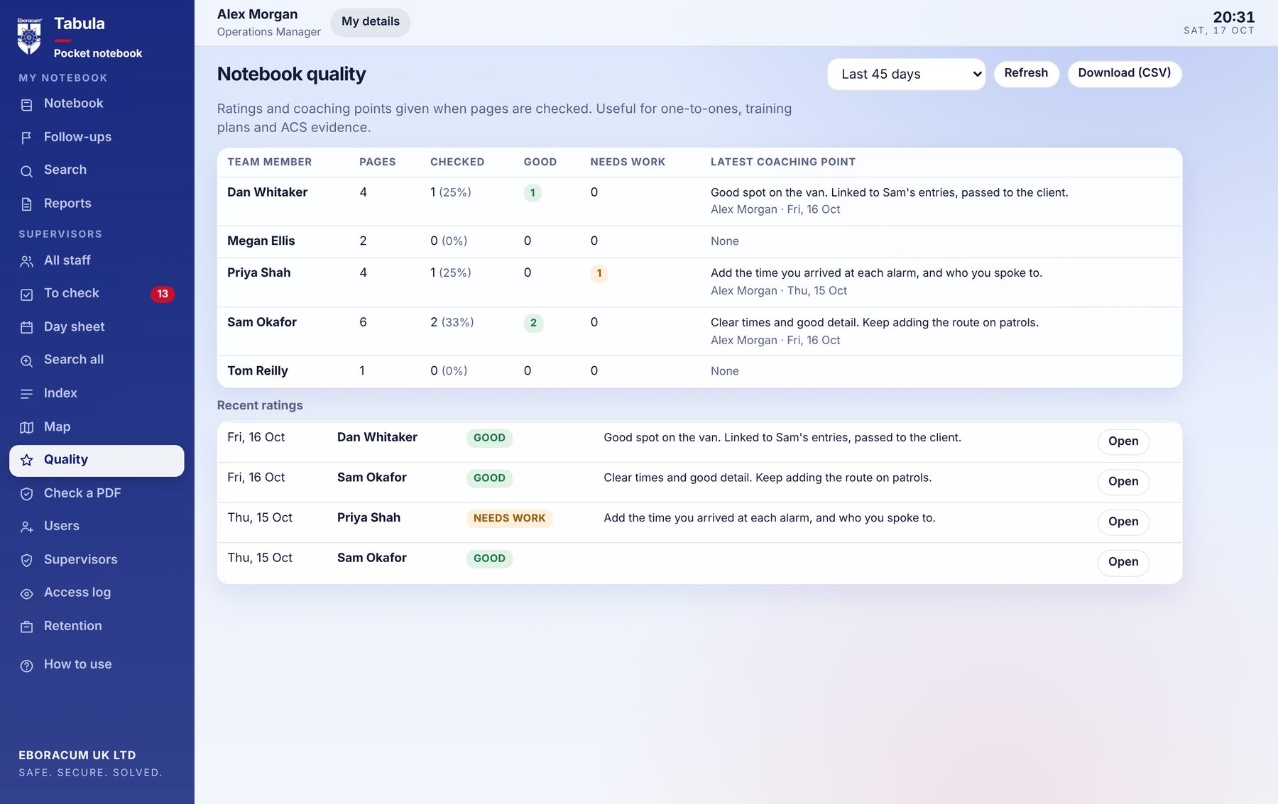This screenshot has width=1278, height=804.
Task: Click the Notebook icon in sidebar
Action: point(27,104)
